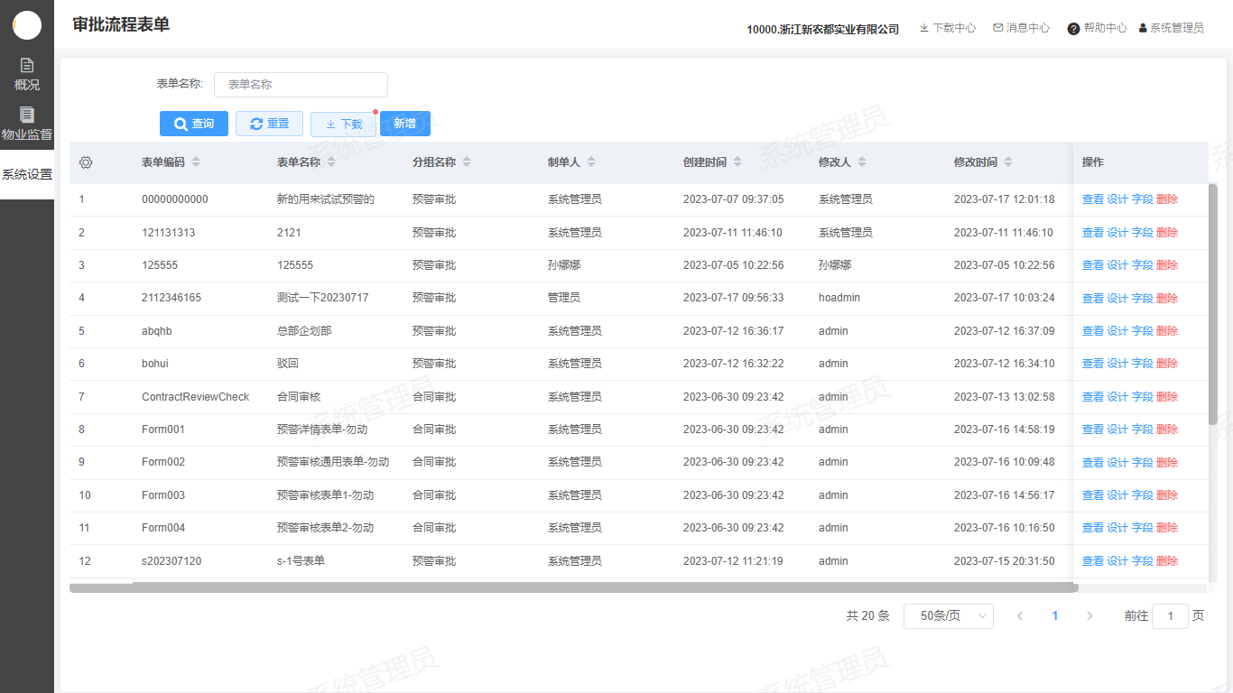Sort the table by 表单编码 column
This screenshot has height=693, width=1233.
click(196, 162)
